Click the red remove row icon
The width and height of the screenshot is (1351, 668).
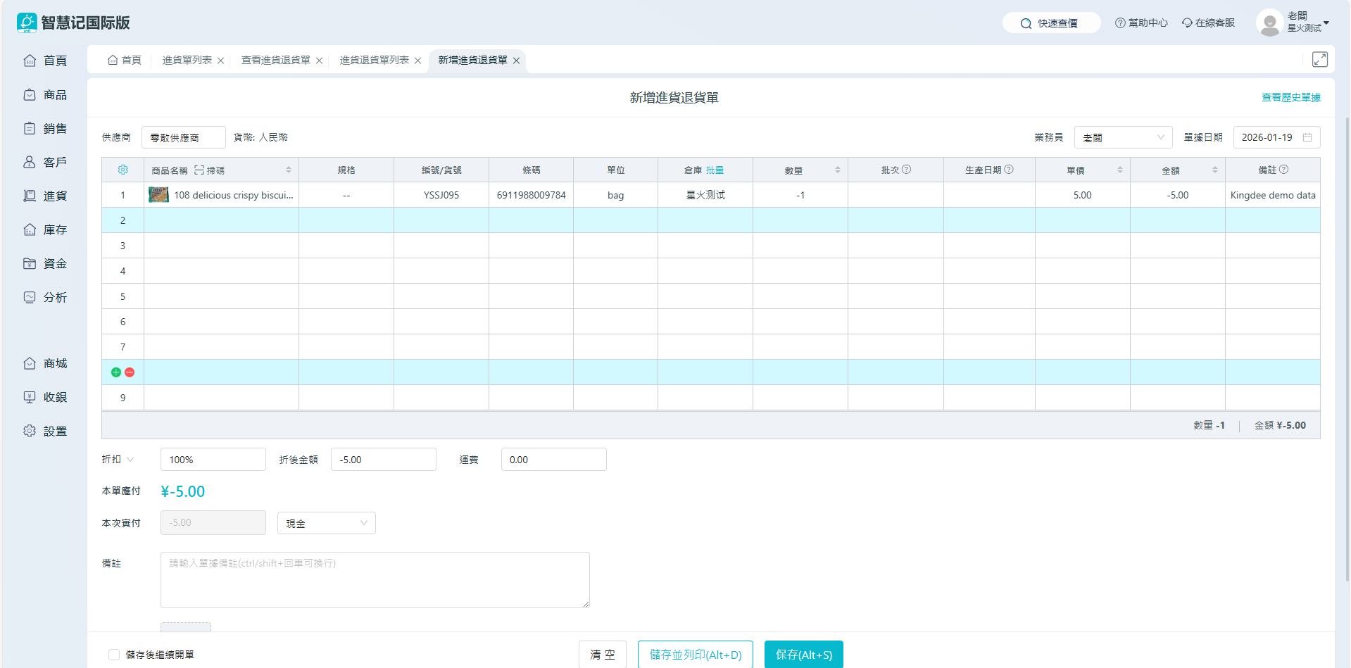130,372
